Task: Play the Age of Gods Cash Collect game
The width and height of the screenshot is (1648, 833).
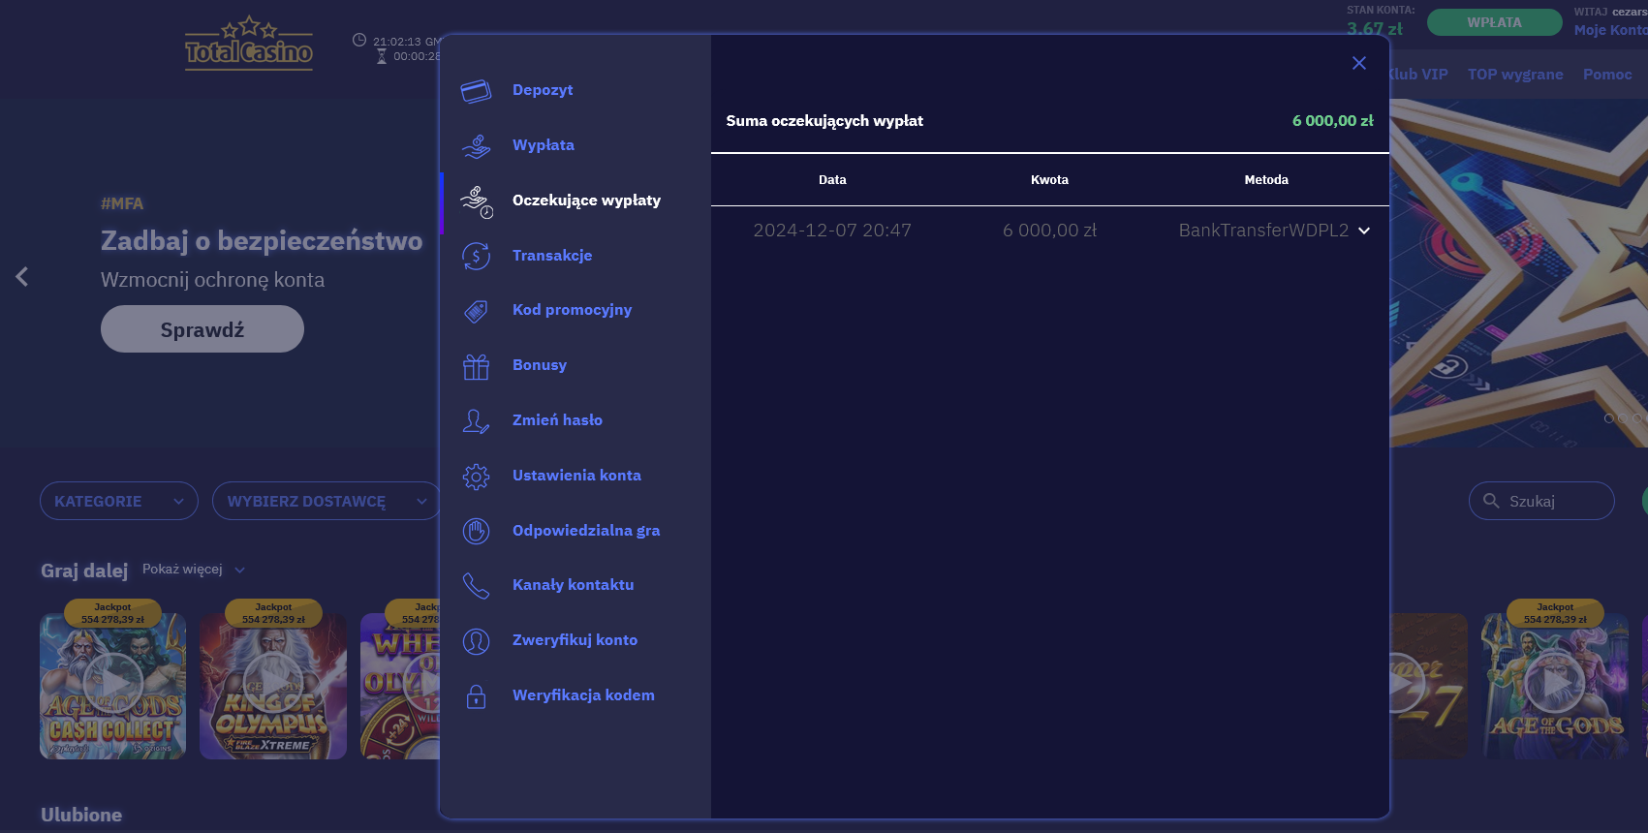Action: [x=112, y=684]
